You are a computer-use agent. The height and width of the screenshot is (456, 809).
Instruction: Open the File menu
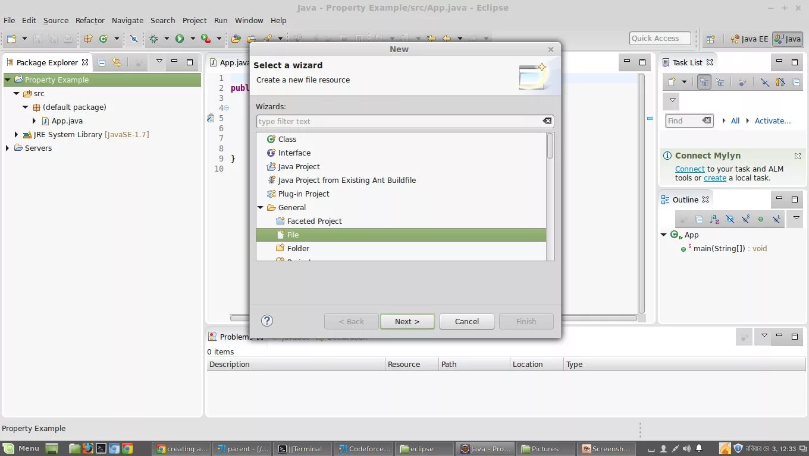10,20
